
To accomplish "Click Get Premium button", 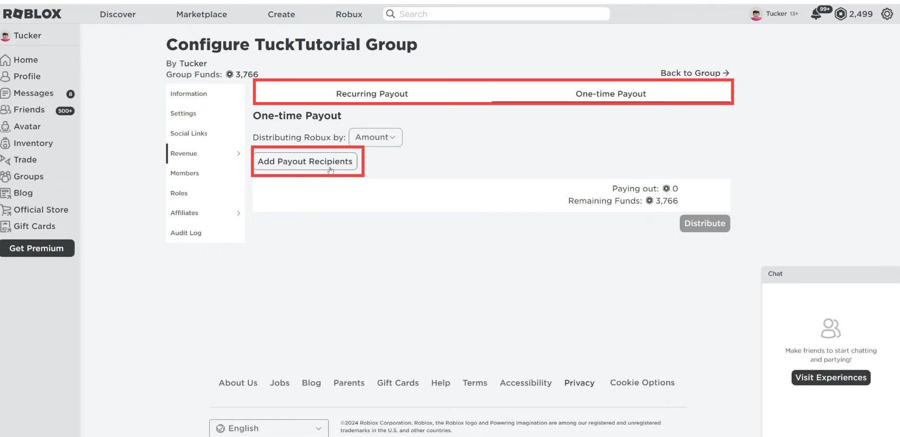I will (37, 248).
